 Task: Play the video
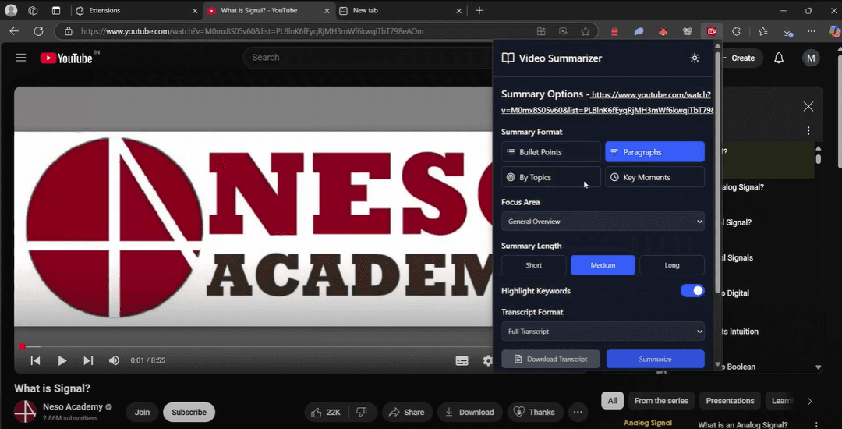pos(62,361)
